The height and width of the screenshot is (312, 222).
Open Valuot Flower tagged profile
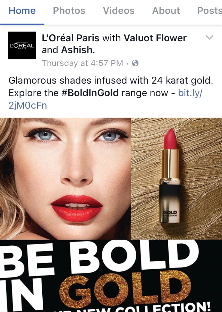155,38
